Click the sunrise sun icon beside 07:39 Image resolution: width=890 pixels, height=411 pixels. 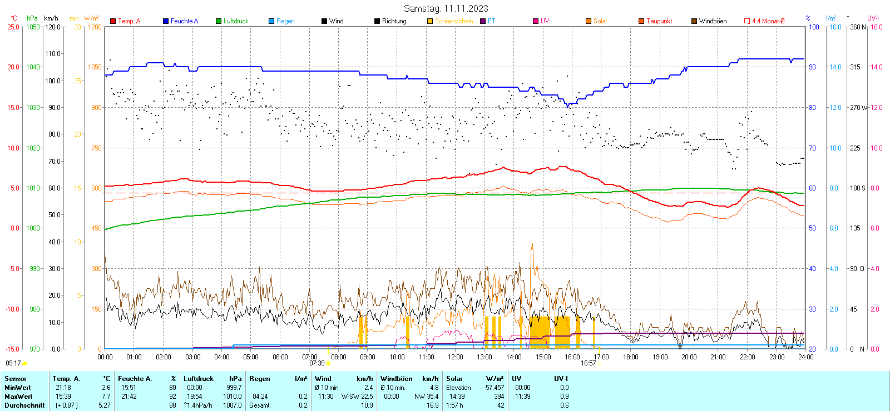pyautogui.click(x=328, y=363)
